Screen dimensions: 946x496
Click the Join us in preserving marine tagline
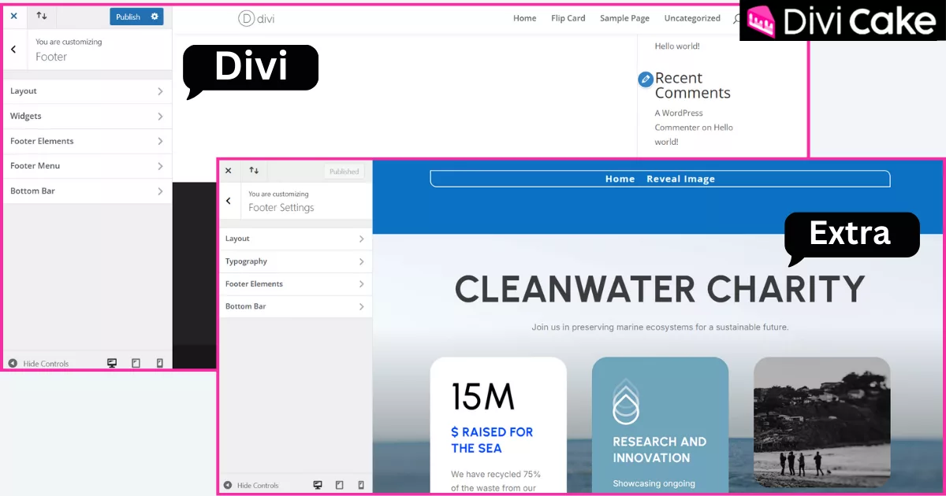point(660,328)
